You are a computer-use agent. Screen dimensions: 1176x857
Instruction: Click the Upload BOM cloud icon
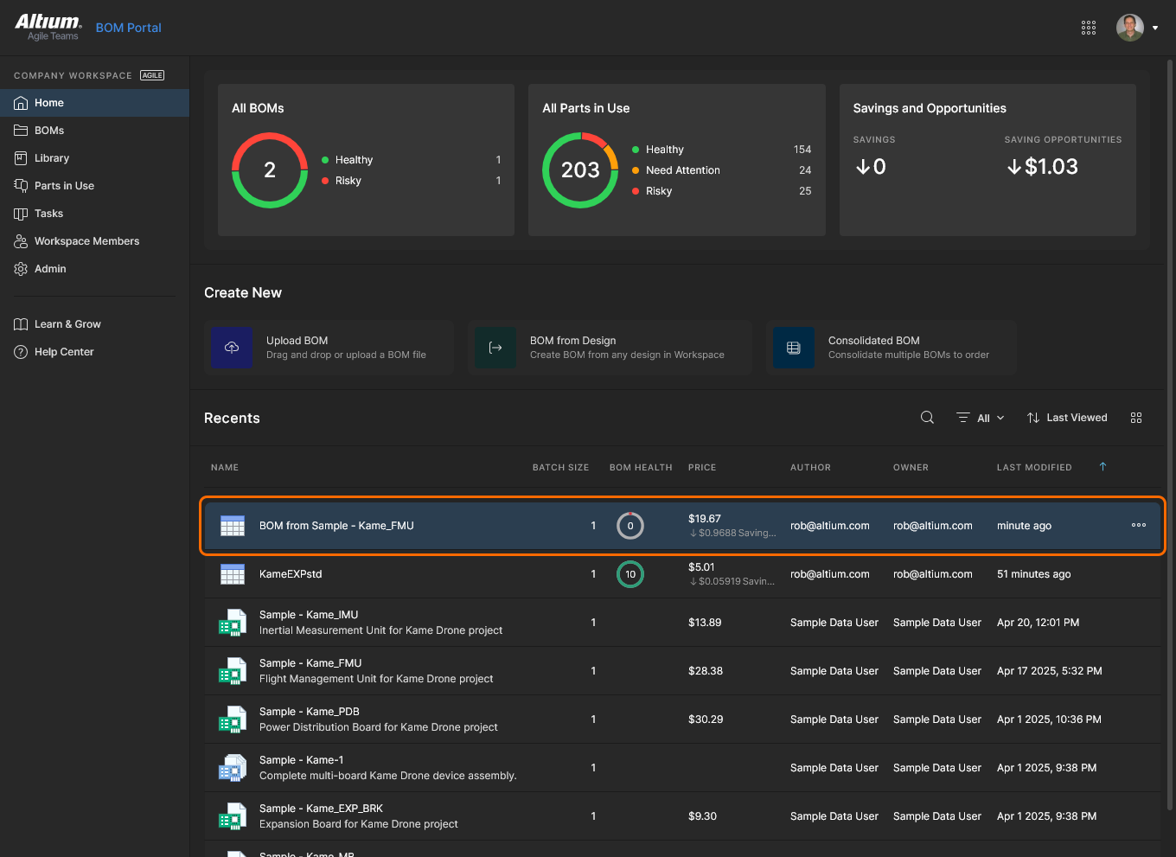click(232, 348)
